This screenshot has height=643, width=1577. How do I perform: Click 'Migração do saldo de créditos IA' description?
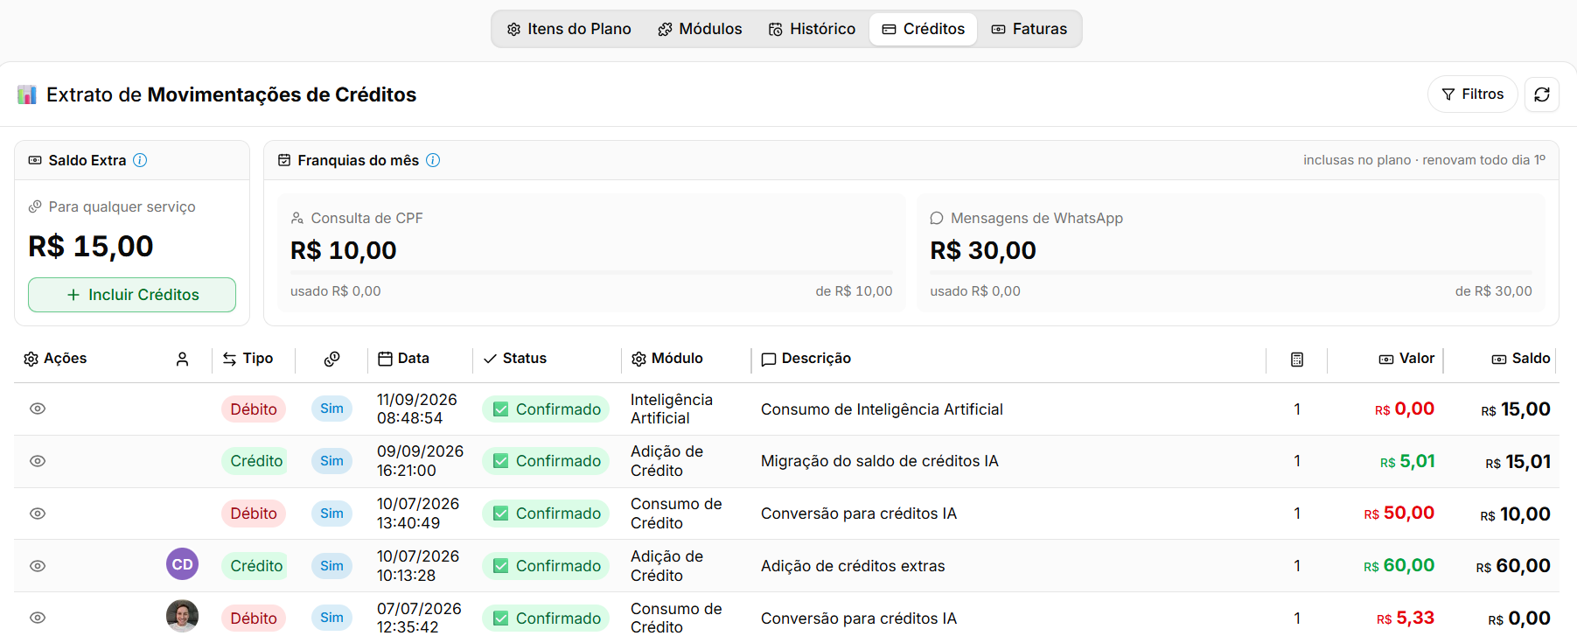tap(879, 461)
